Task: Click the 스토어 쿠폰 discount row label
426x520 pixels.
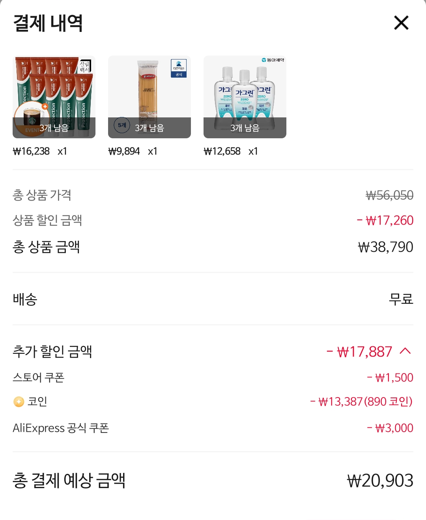Action: pyautogui.click(x=39, y=377)
